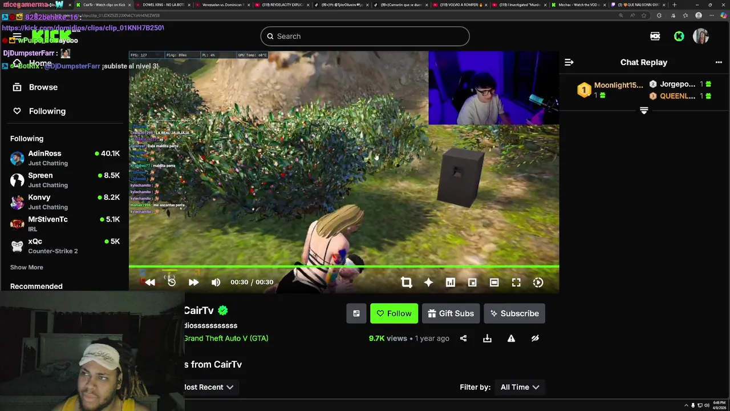The image size is (730, 411).
Task: Hide clip using the crossed-eye icon
Action: pos(535,339)
